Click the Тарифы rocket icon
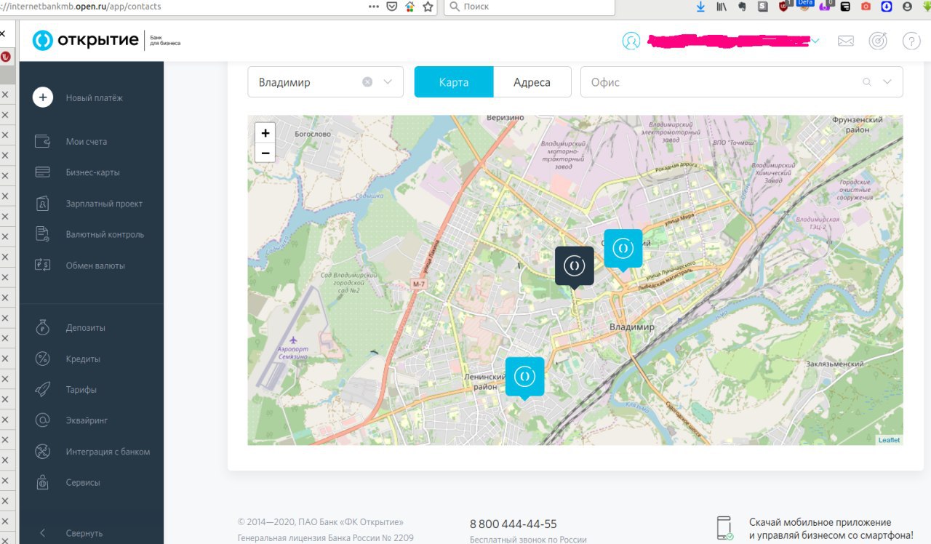931x544 pixels. (x=43, y=389)
